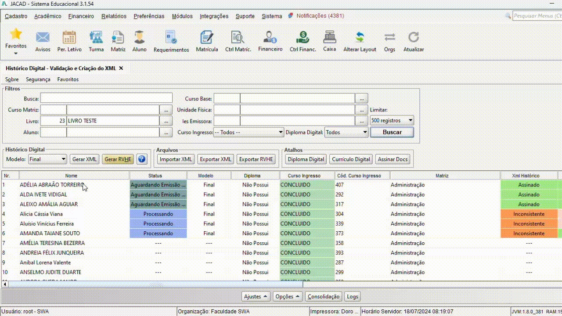Click the Atualizar refresh icon

tap(414, 38)
